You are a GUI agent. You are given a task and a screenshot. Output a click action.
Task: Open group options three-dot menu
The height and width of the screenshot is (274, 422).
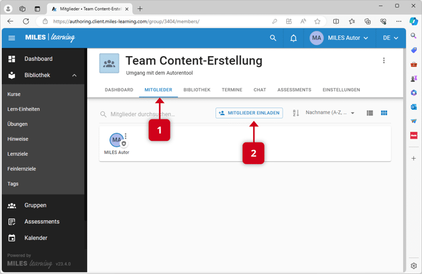pyautogui.click(x=384, y=61)
